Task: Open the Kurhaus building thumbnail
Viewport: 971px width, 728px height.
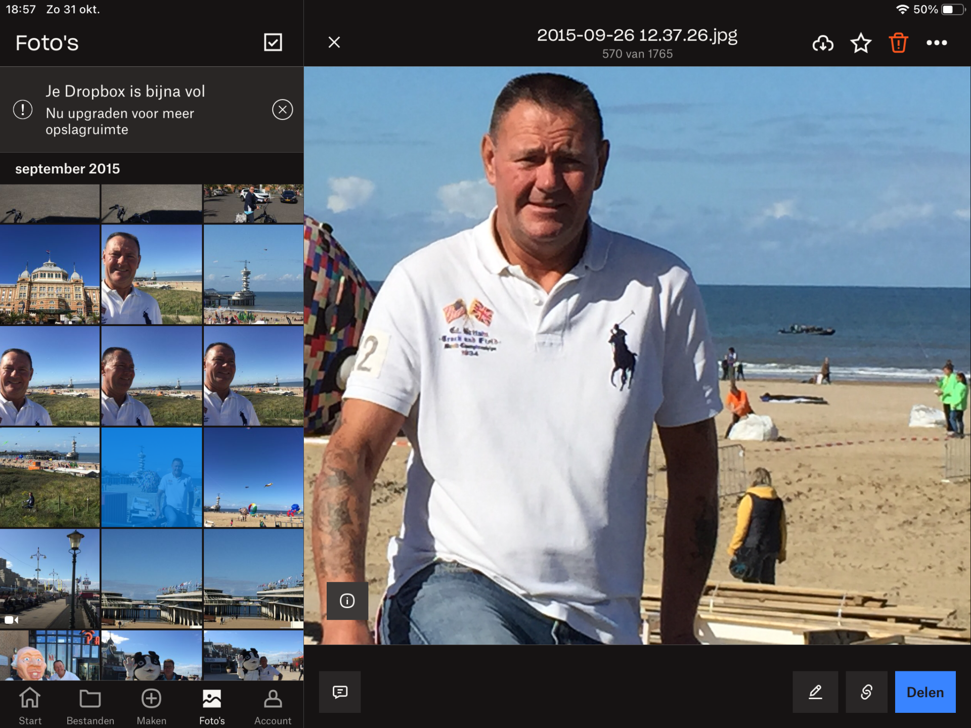Action: tap(50, 274)
